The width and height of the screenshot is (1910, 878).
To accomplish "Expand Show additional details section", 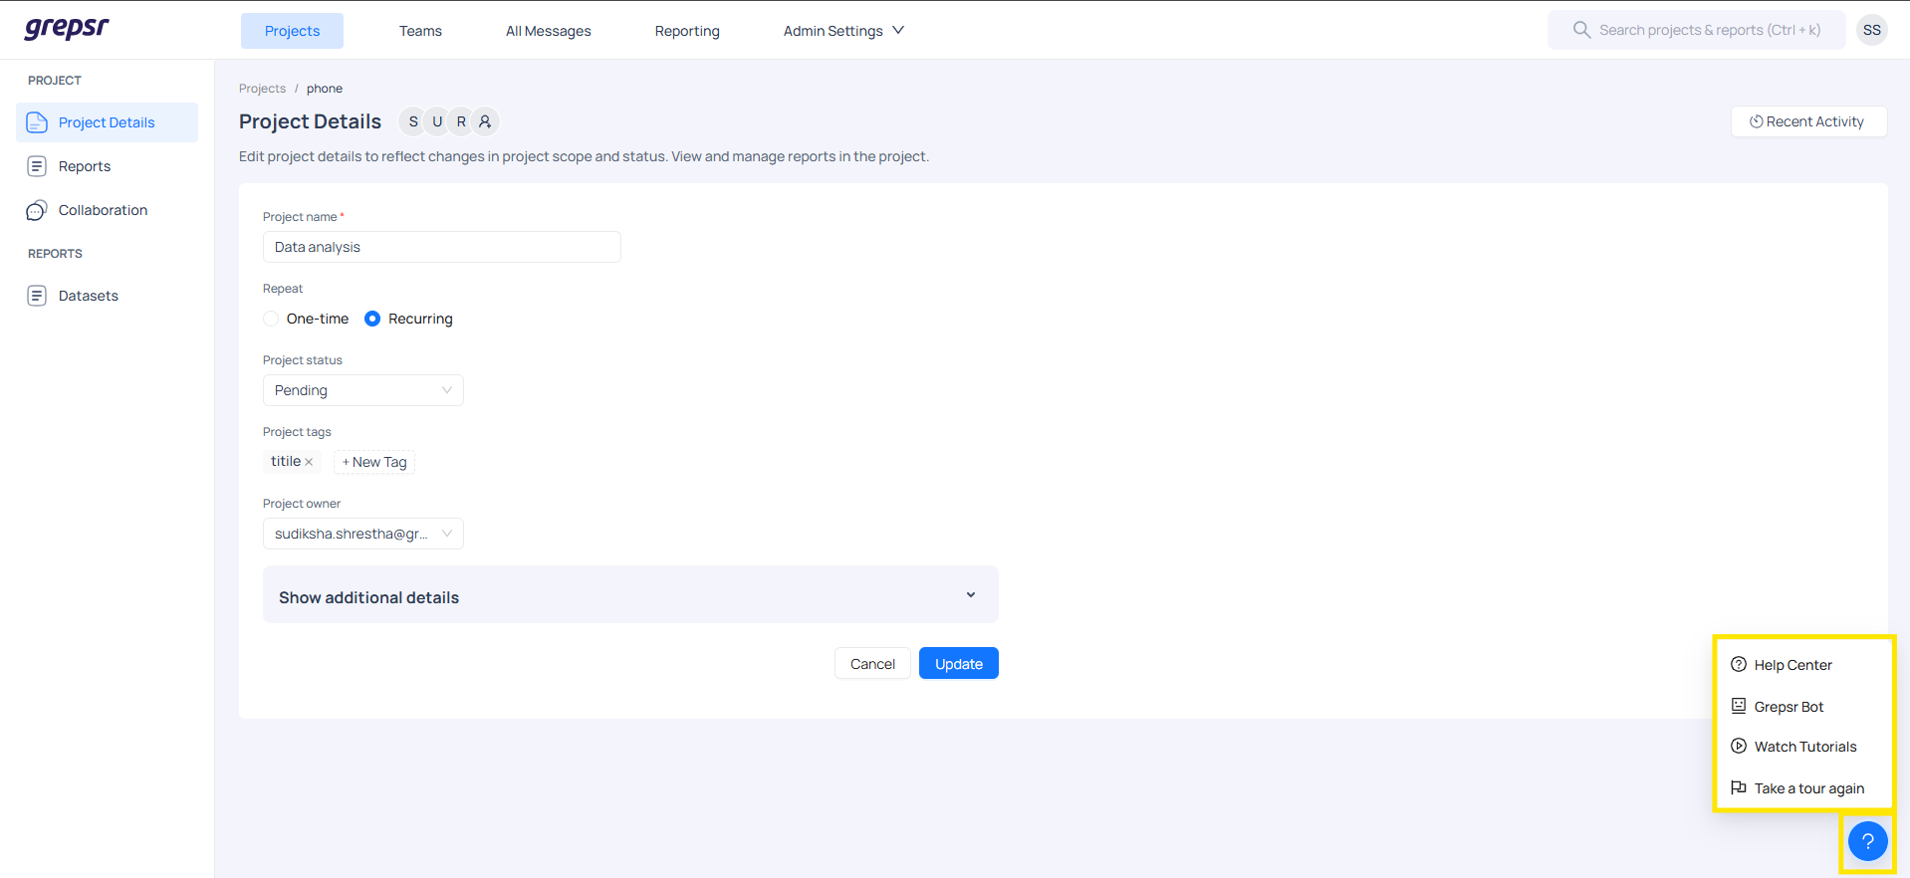I will point(629,595).
